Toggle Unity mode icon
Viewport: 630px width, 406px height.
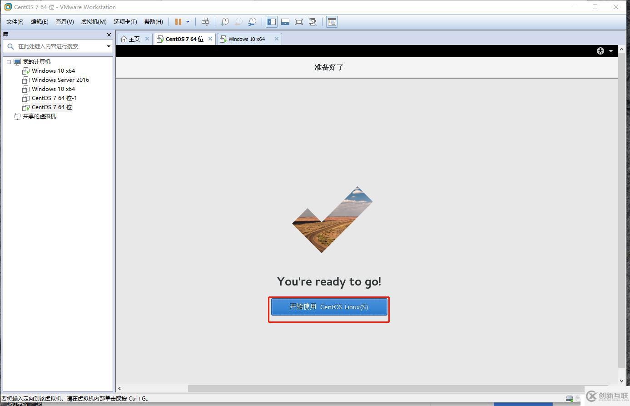313,22
